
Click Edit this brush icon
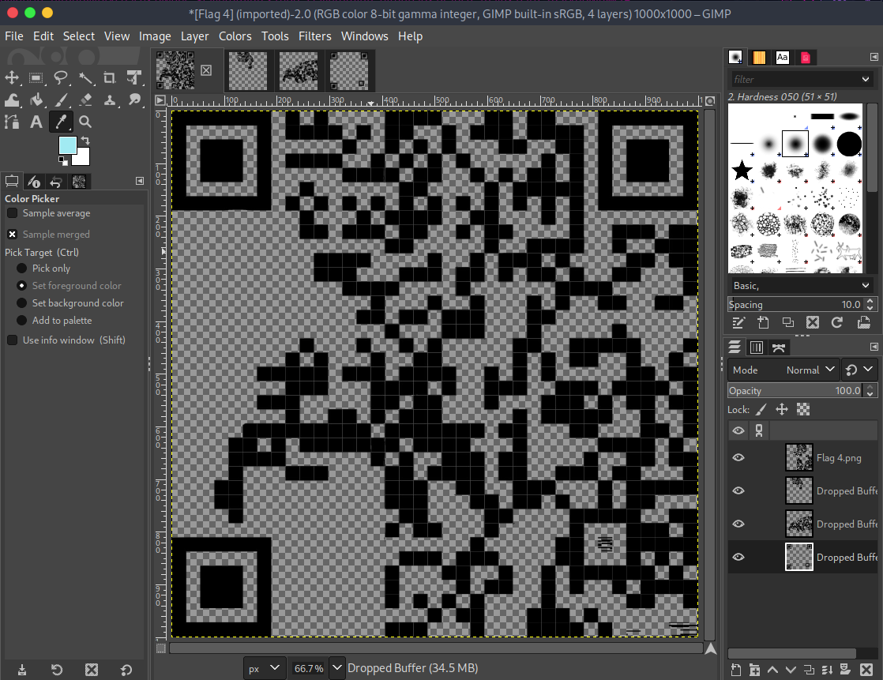(738, 322)
